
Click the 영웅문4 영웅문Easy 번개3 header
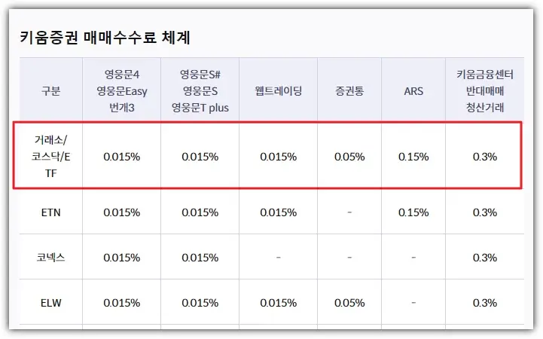point(121,91)
